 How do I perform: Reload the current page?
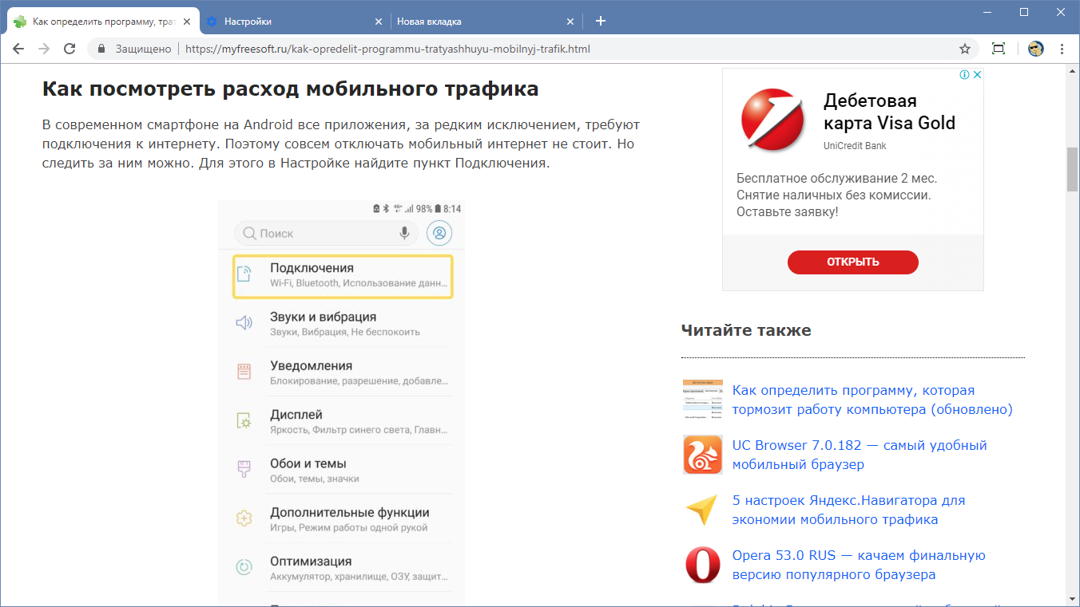[x=69, y=49]
